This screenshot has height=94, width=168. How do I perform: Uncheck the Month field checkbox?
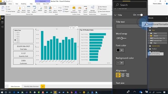[x=151, y=36]
